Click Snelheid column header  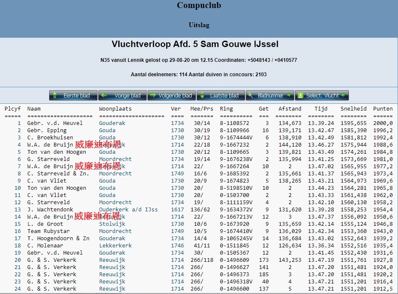tap(353, 109)
